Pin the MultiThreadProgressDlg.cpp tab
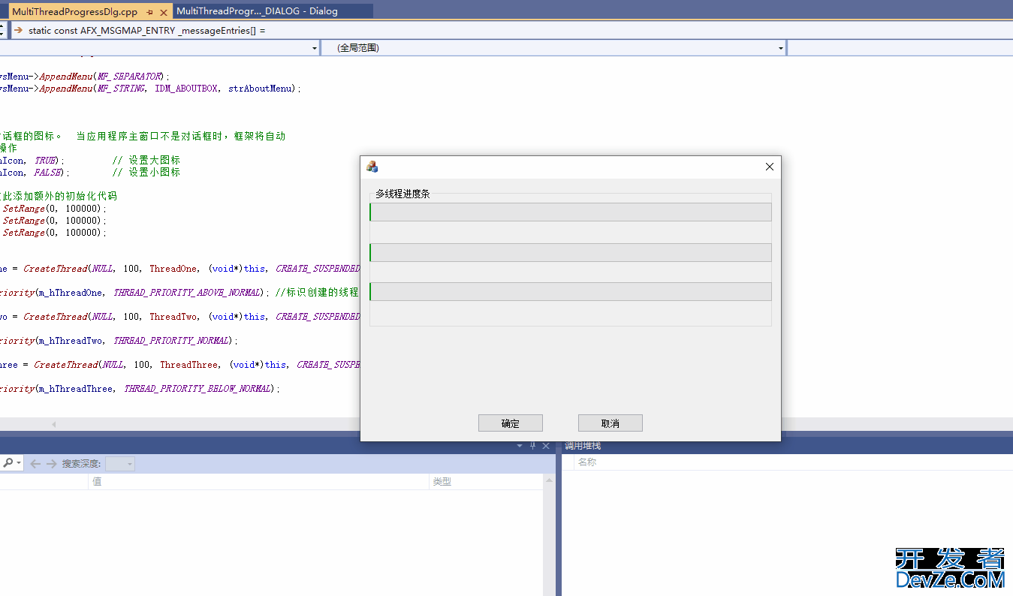Viewport: 1013px width, 596px height. (150, 12)
